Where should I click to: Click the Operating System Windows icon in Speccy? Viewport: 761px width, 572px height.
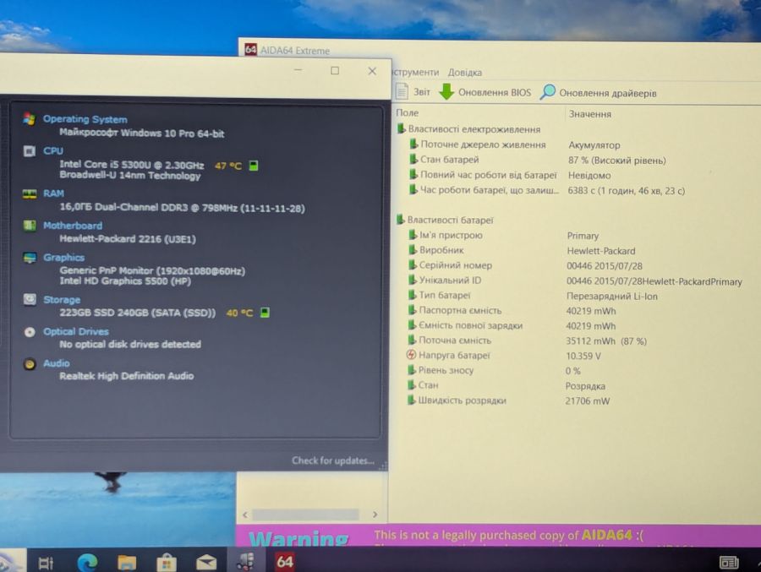tap(29, 119)
